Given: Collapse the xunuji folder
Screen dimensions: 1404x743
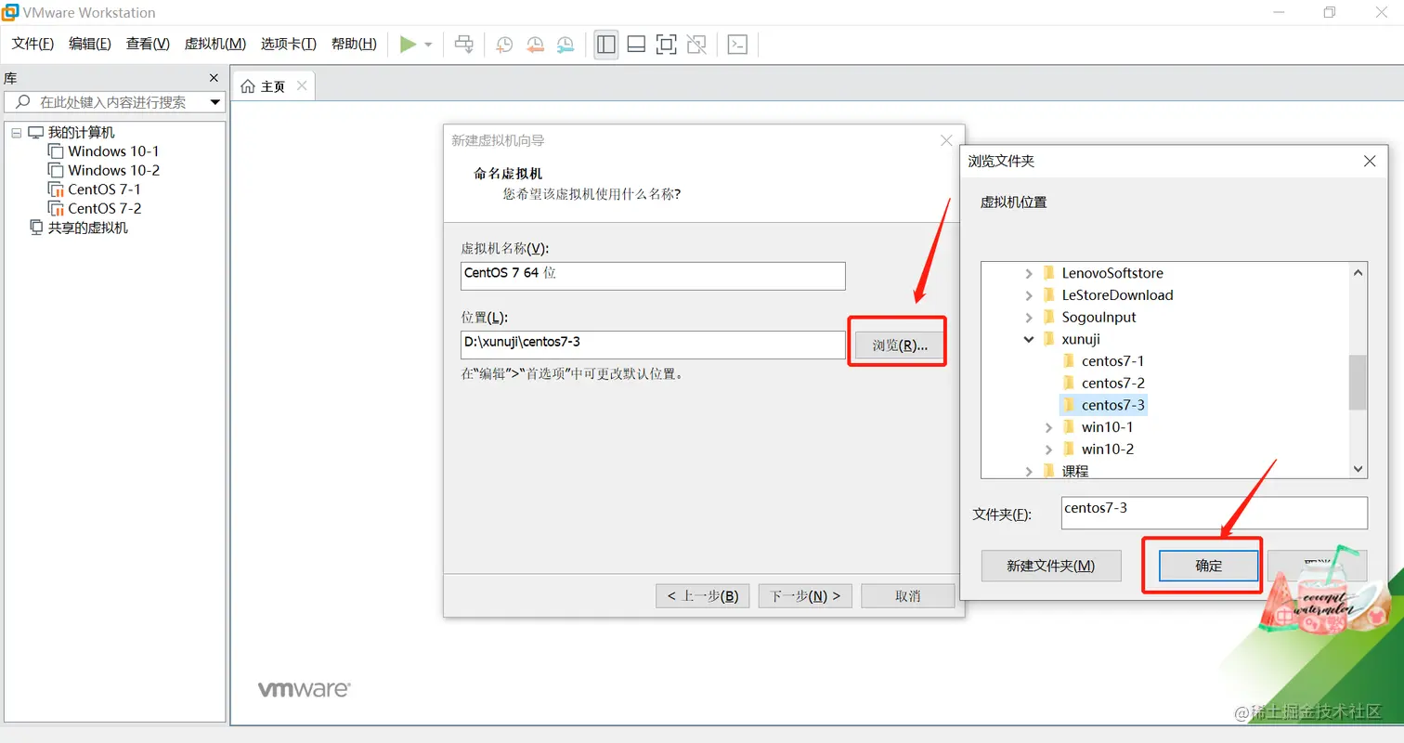Looking at the screenshot, I should pyautogui.click(x=1028, y=339).
